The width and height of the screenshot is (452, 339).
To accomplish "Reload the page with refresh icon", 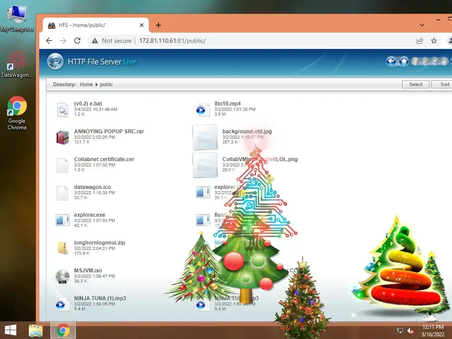I will click(x=77, y=41).
